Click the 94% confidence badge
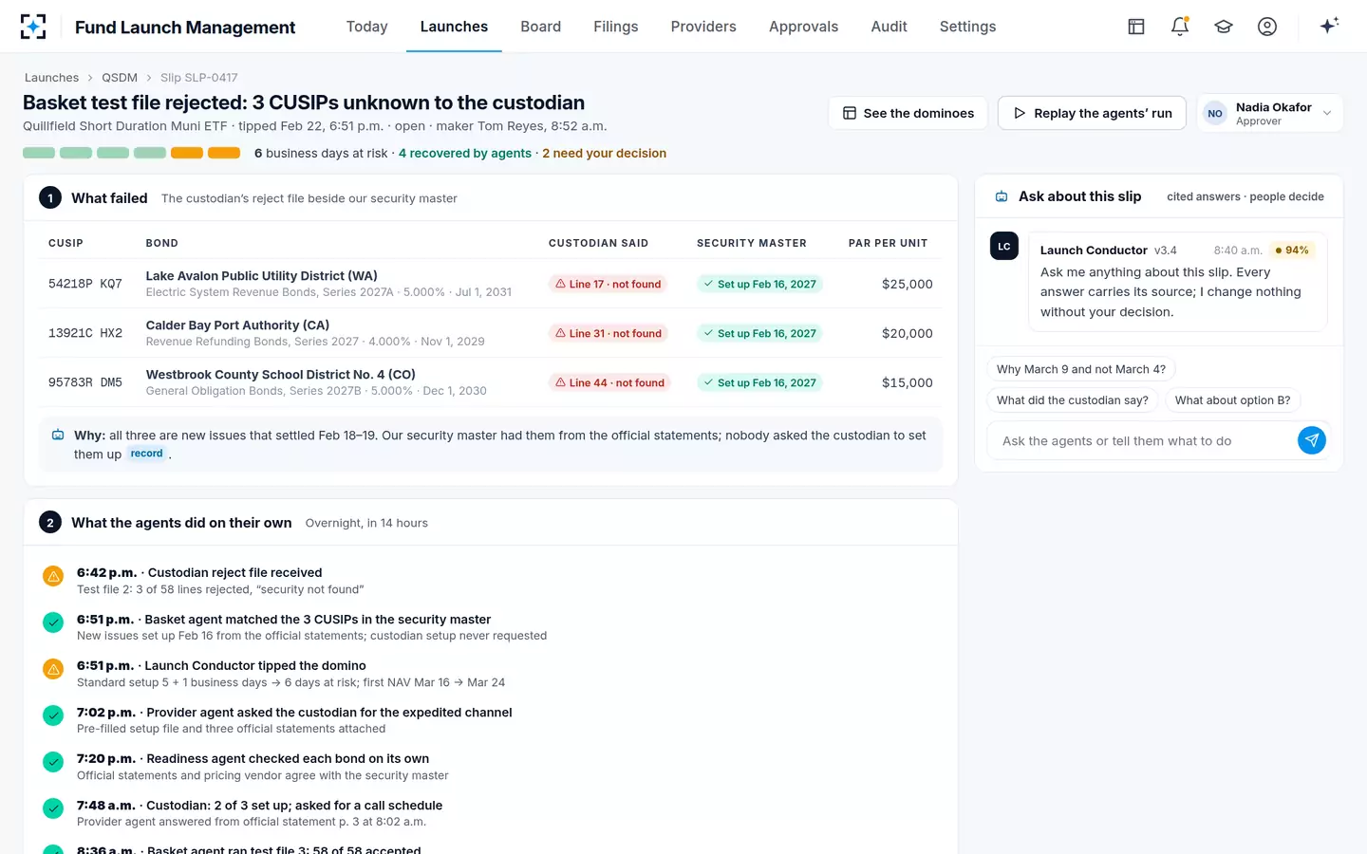The image size is (1367, 854). coord(1292,251)
